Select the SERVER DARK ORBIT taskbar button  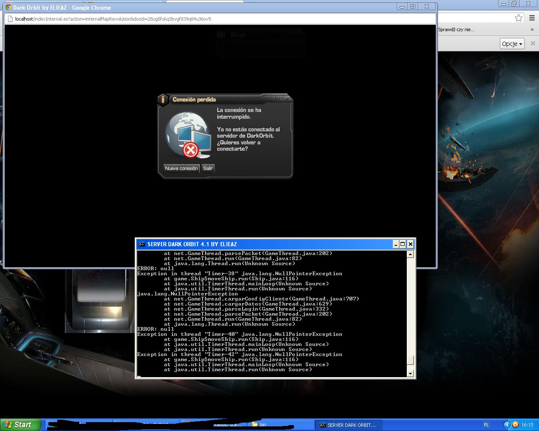[x=349, y=425]
